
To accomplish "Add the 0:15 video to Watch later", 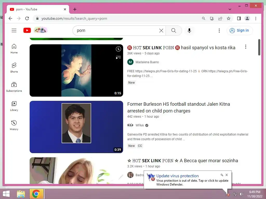I will (118, 49).
